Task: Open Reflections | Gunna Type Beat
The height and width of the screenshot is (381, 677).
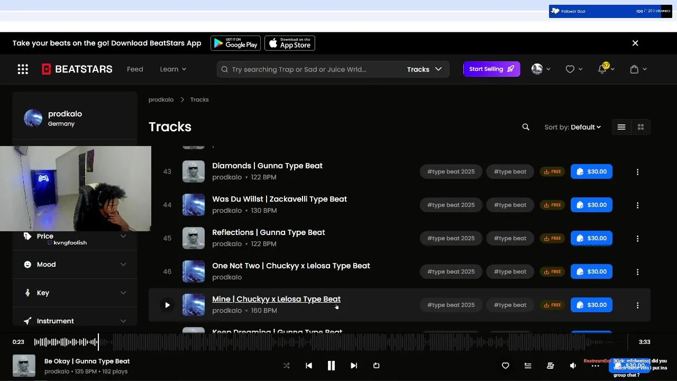Action: 268,232
